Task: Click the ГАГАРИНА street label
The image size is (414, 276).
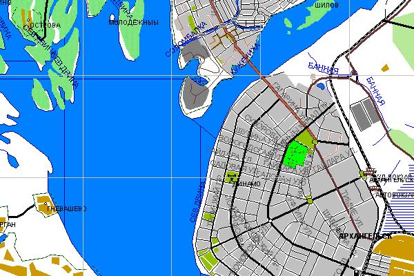Action: pos(285,96)
